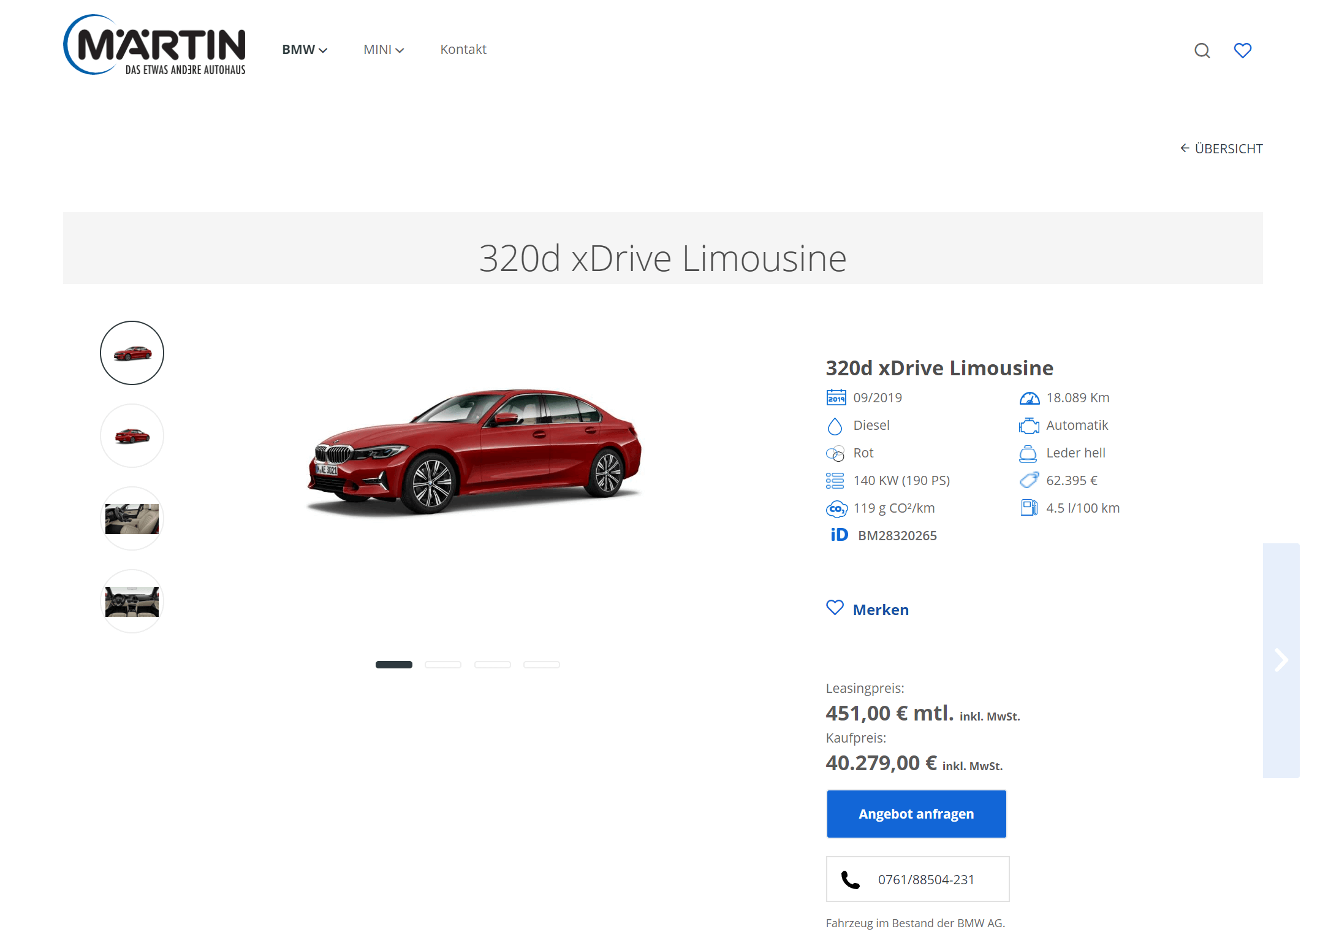Open favorites heart icon in header
The width and height of the screenshot is (1320, 948).
(1242, 50)
